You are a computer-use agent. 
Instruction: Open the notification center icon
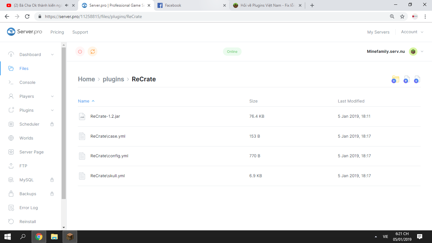pyautogui.click(x=420, y=237)
